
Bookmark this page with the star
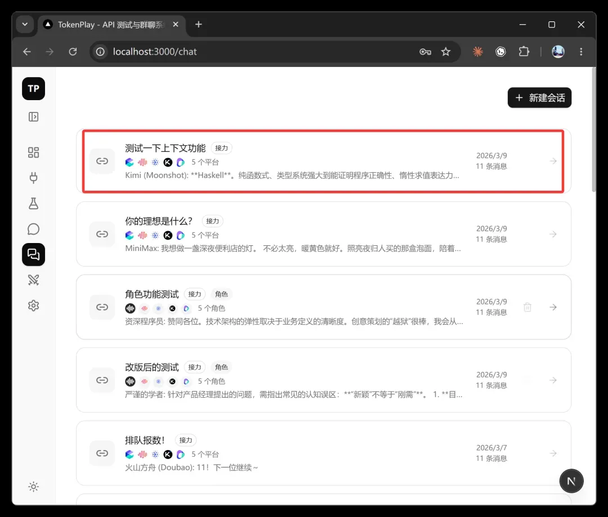tap(446, 52)
